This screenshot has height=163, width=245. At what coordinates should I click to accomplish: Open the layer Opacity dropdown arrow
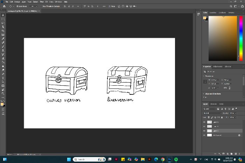tap(236, 113)
